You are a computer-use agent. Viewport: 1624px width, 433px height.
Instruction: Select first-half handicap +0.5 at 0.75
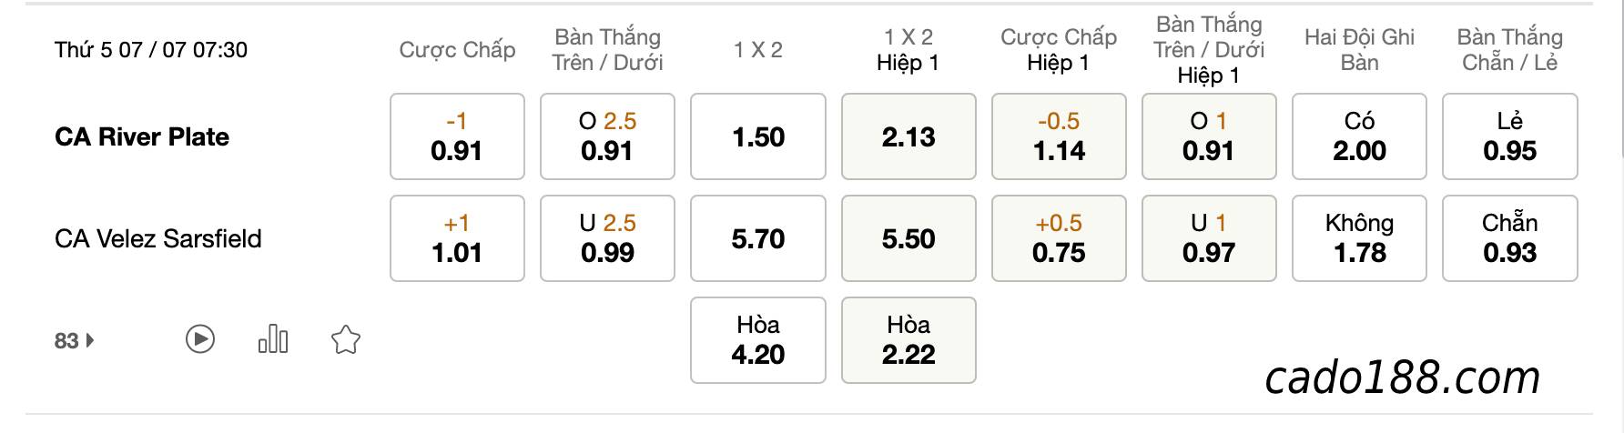(x=1059, y=238)
